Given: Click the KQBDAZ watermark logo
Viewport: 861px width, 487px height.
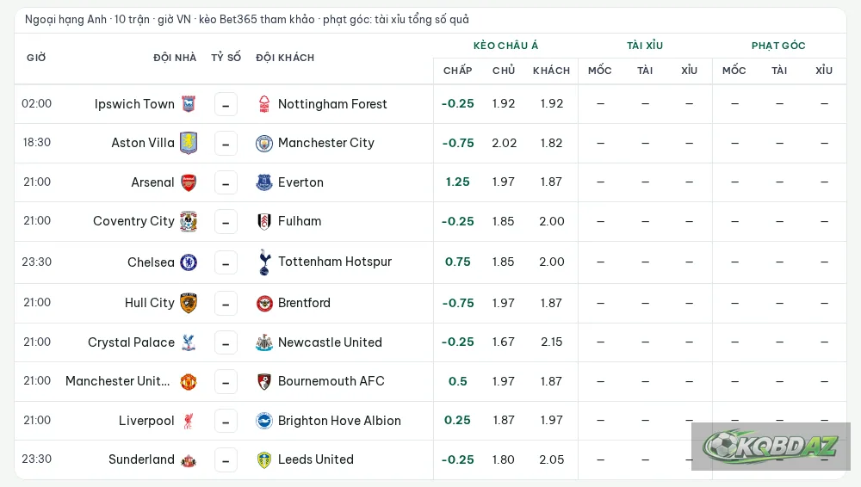Looking at the screenshot, I should pos(771,447).
